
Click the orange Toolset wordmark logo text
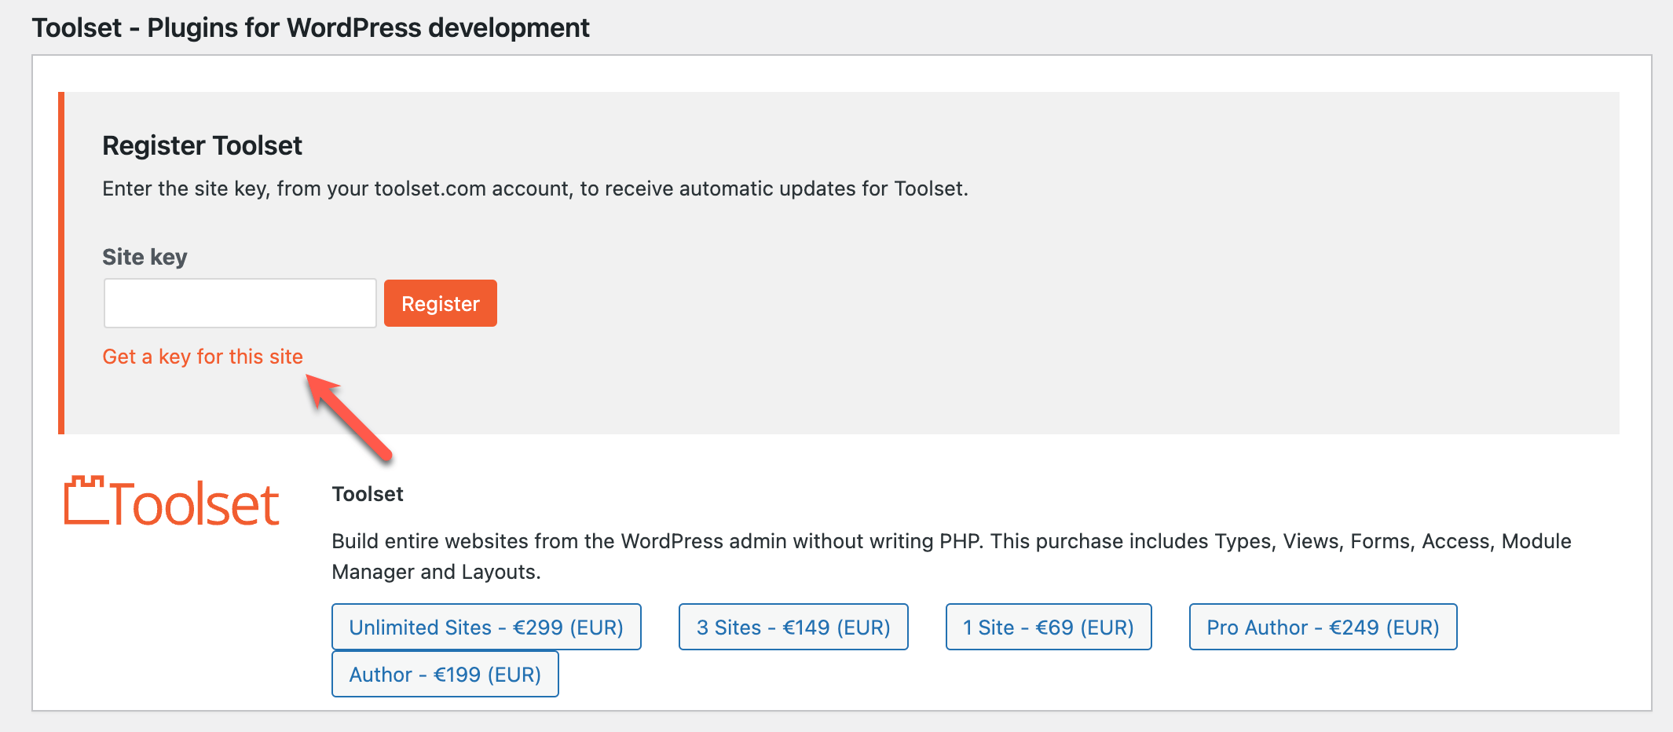pyautogui.click(x=171, y=501)
